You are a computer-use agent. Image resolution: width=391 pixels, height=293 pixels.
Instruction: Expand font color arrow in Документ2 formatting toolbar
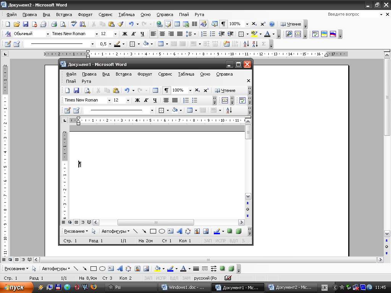click(x=273, y=34)
